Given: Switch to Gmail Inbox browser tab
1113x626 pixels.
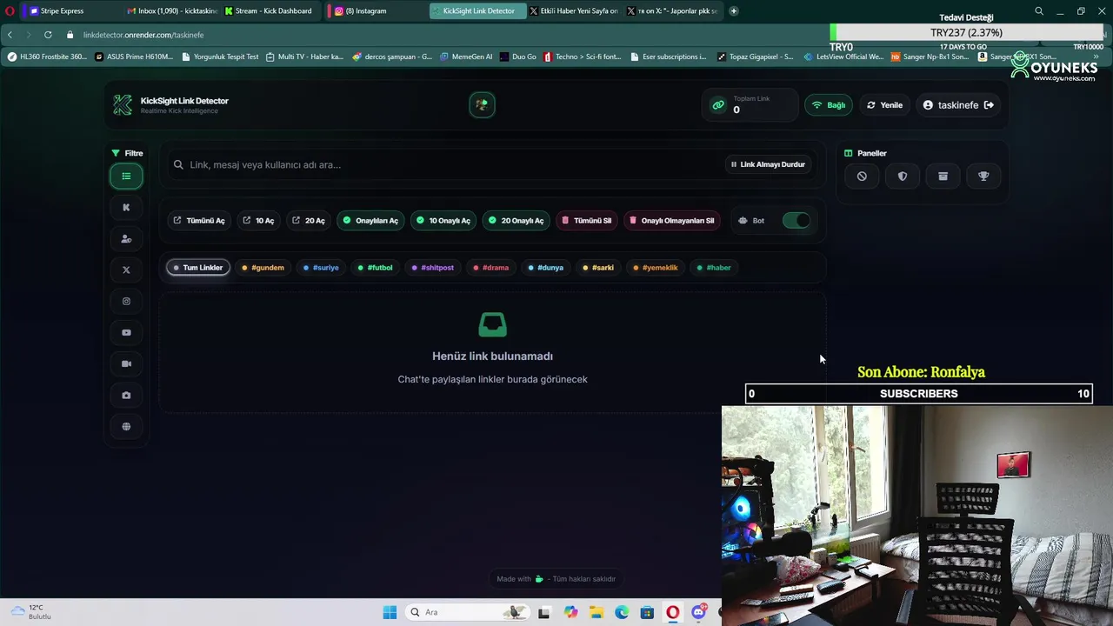Looking at the screenshot, I should [171, 11].
